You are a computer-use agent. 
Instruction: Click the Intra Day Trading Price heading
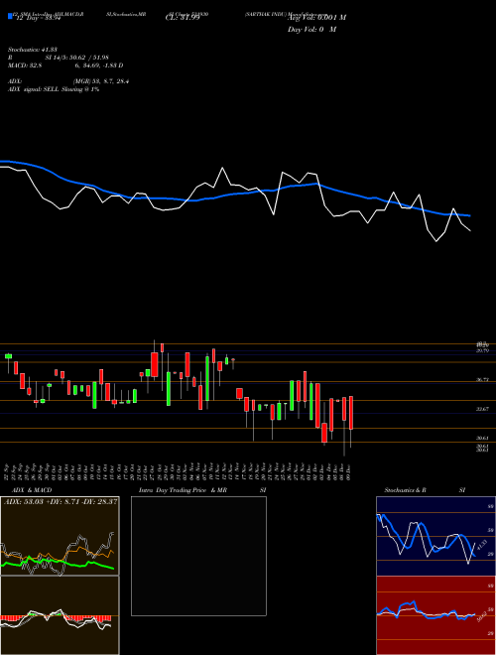[182, 490]
